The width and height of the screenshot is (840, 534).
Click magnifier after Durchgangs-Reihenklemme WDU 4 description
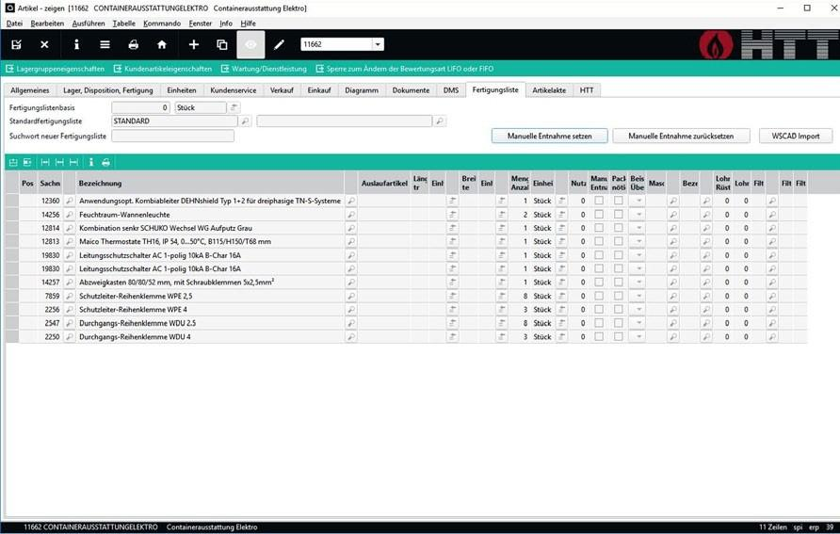(351, 337)
